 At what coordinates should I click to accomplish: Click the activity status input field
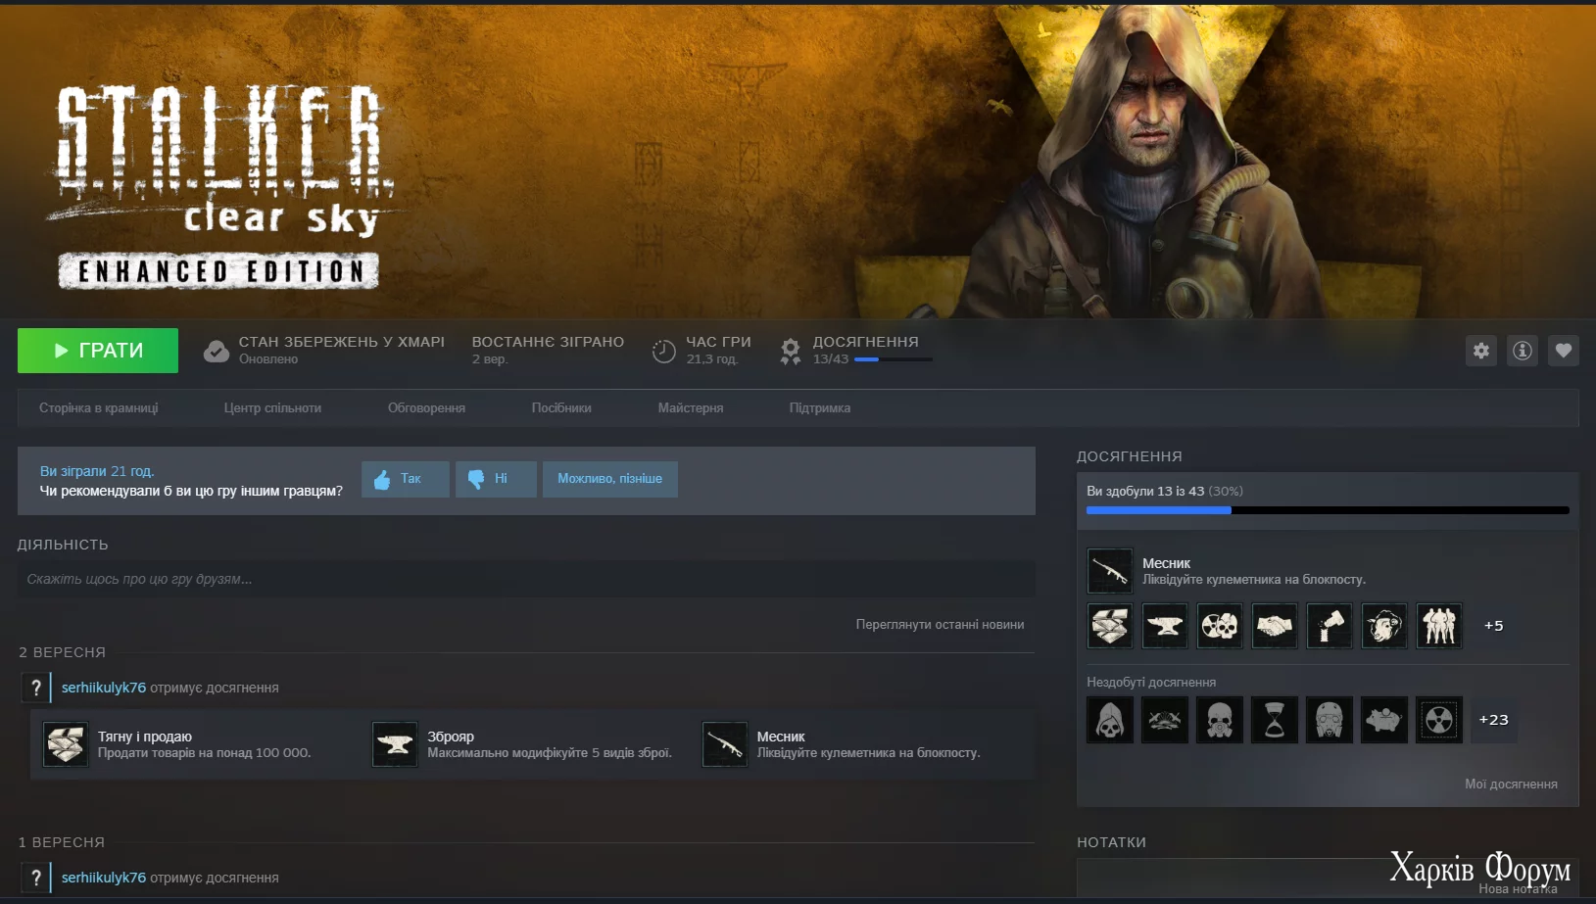[526, 579]
